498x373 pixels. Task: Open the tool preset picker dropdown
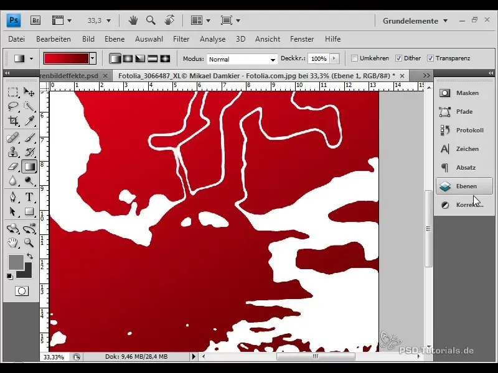click(31, 58)
